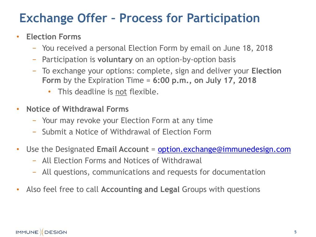Click the slide page number 5
The image size is (316, 237).
coord(295,232)
